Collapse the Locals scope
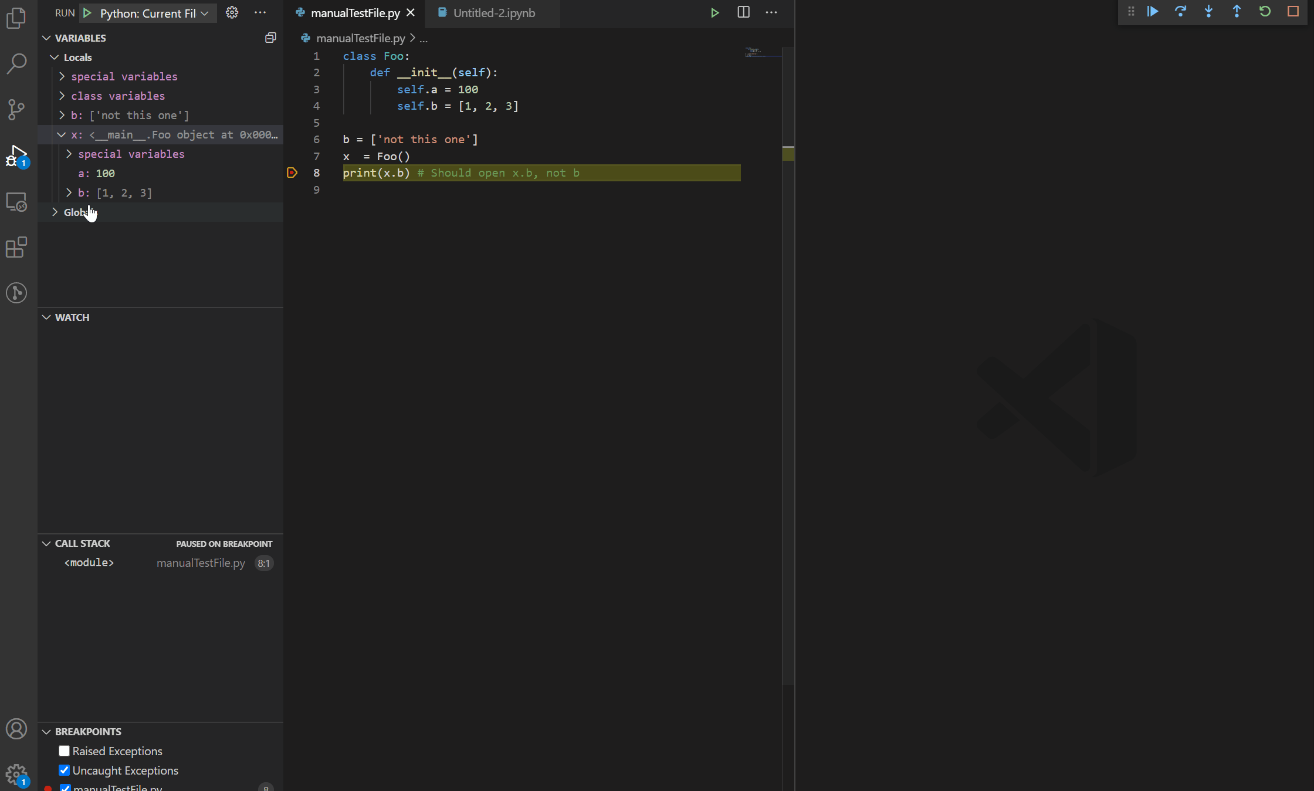Viewport: 1314px width, 791px height. point(55,57)
